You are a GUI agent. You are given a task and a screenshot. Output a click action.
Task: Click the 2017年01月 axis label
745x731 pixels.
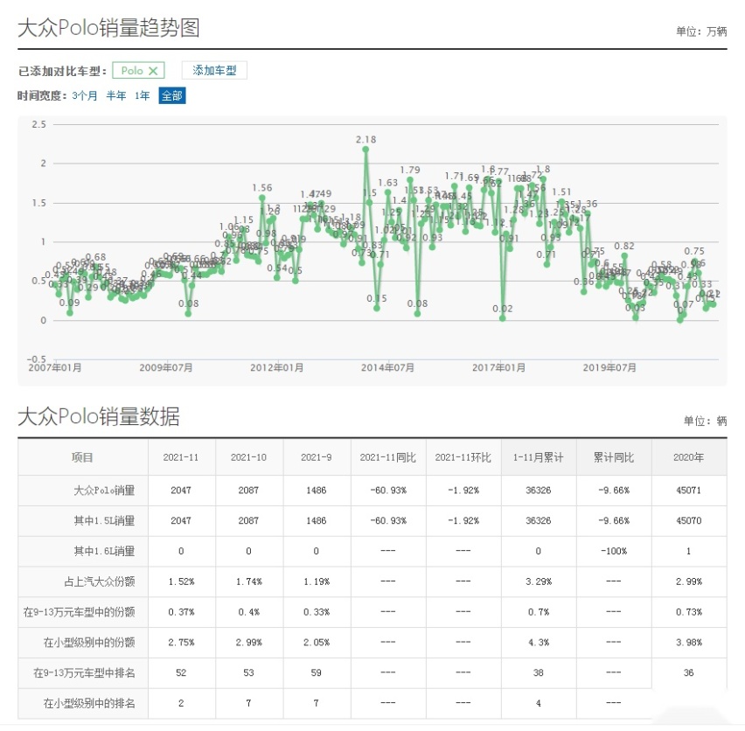coord(499,367)
